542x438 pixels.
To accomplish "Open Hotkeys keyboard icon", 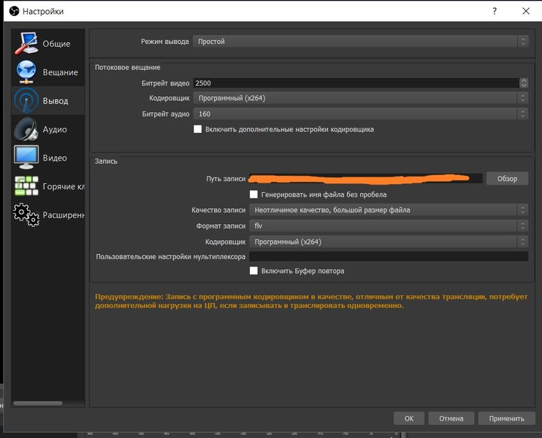I will (x=26, y=186).
